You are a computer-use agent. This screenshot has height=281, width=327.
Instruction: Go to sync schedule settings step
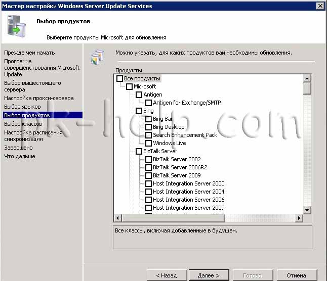pos(33,136)
